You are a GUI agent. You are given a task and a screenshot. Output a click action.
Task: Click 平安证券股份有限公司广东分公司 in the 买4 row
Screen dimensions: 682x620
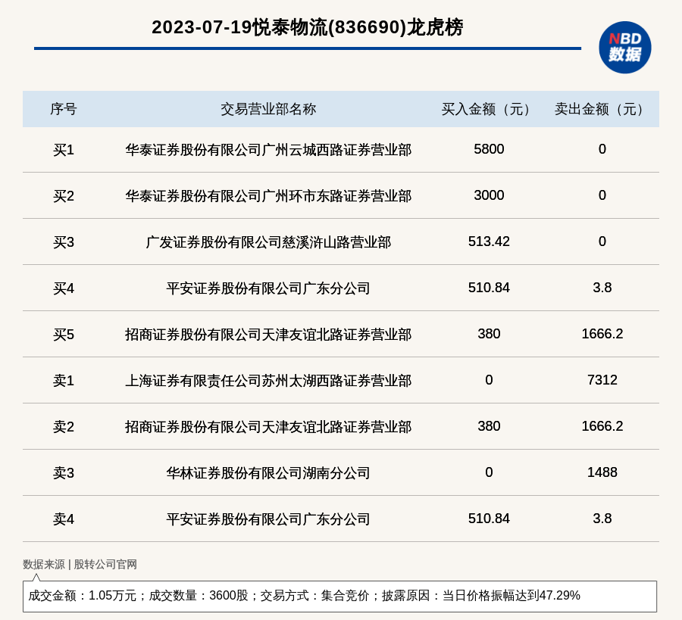pyautogui.click(x=268, y=288)
